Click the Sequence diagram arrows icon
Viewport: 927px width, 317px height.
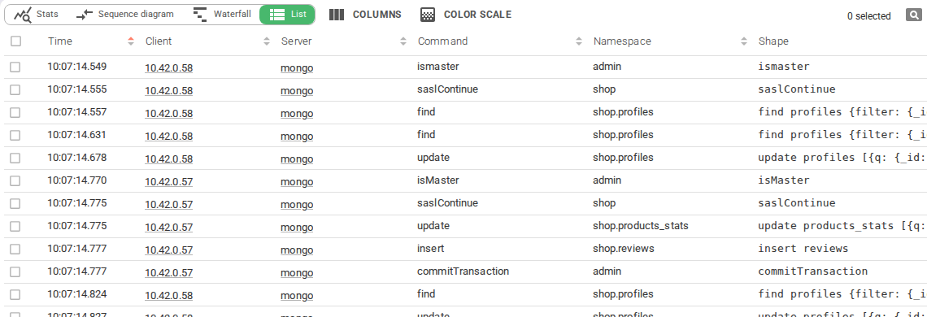[85, 14]
